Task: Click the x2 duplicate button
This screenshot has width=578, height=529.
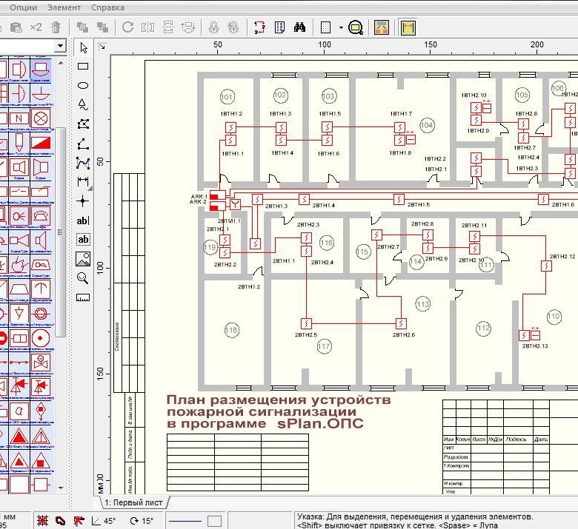Action: [x=36, y=28]
